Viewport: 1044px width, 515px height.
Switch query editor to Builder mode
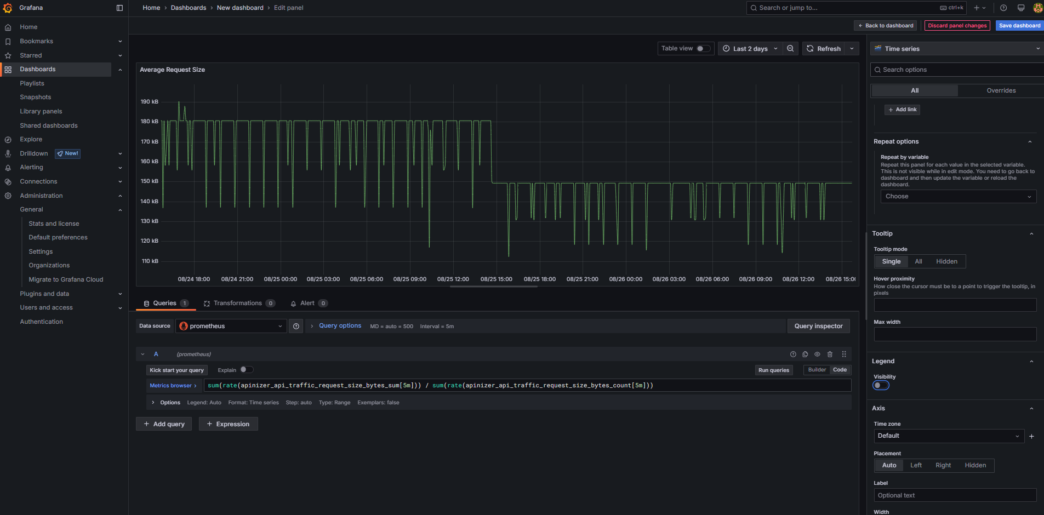click(x=817, y=370)
